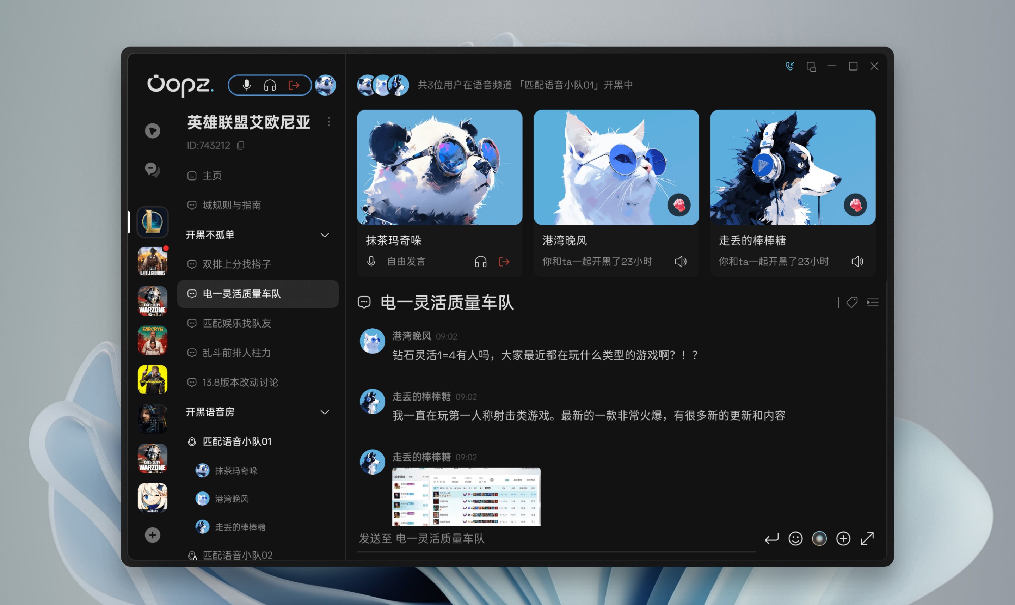Collapse the 开黑语音房 category
This screenshot has width=1015, height=605.
coord(325,412)
